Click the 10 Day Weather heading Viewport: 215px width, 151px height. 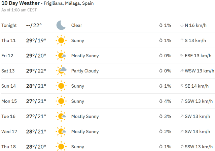click(20, 3)
